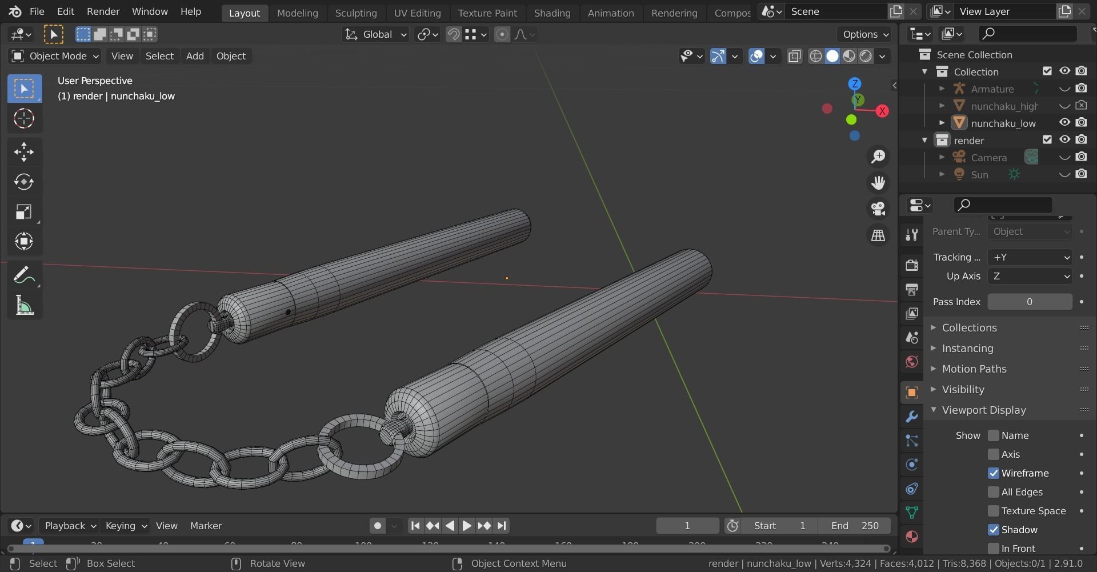Click the Pass Index value field

(x=1030, y=302)
